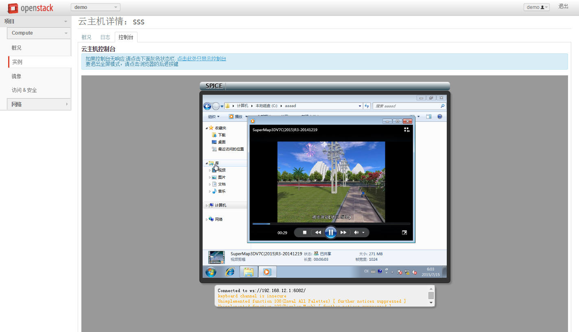579x332 pixels.
Task: Click 本地磁盘 (C:) in address path
Action: coord(267,106)
